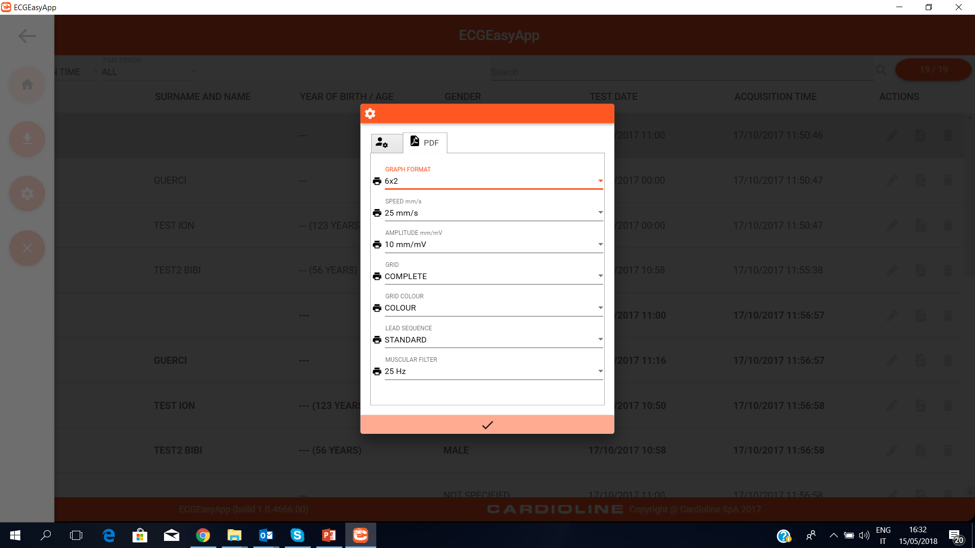Select the PDF tab
The width and height of the screenshot is (975, 548).
coord(425,143)
